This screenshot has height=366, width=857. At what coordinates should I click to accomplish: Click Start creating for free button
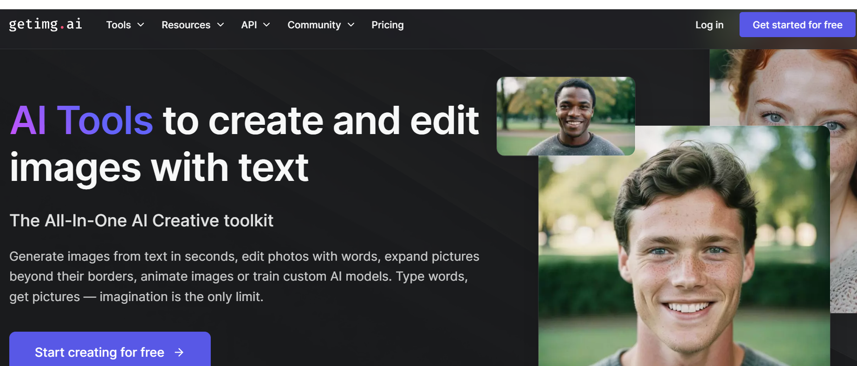tap(110, 352)
